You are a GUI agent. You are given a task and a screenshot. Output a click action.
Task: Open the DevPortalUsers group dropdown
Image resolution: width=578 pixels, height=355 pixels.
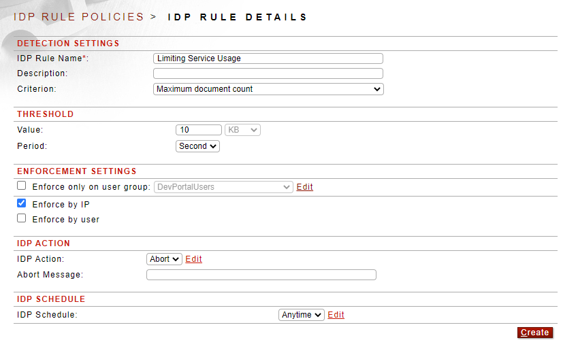point(223,187)
